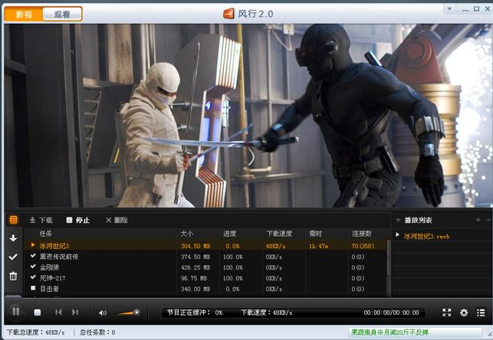
Task: Select the 目击者 task row
Action: pyautogui.click(x=206, y=289)
